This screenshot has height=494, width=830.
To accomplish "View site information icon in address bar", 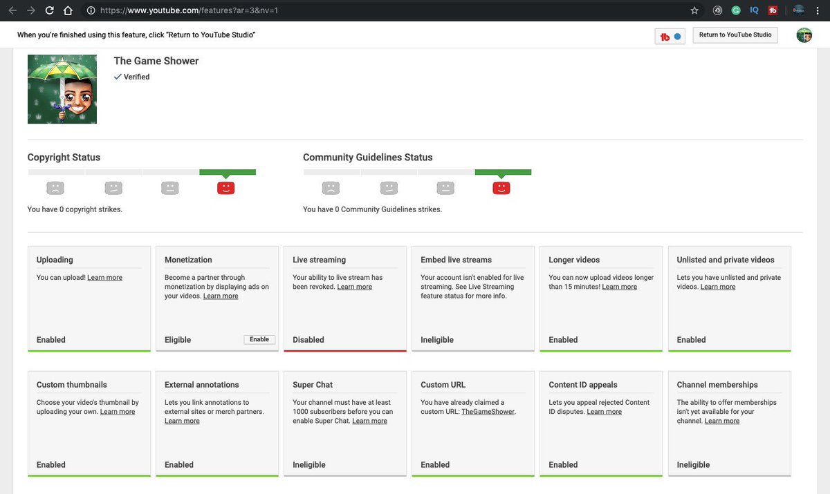I will [x=91, y=10].
